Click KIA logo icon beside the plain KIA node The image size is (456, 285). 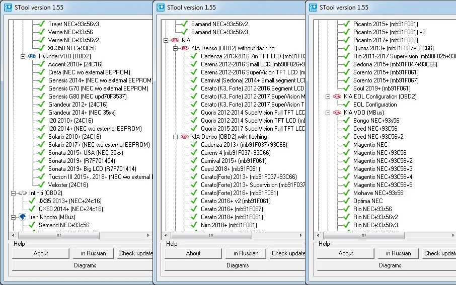pyautogui.click(x=175, y=40)
